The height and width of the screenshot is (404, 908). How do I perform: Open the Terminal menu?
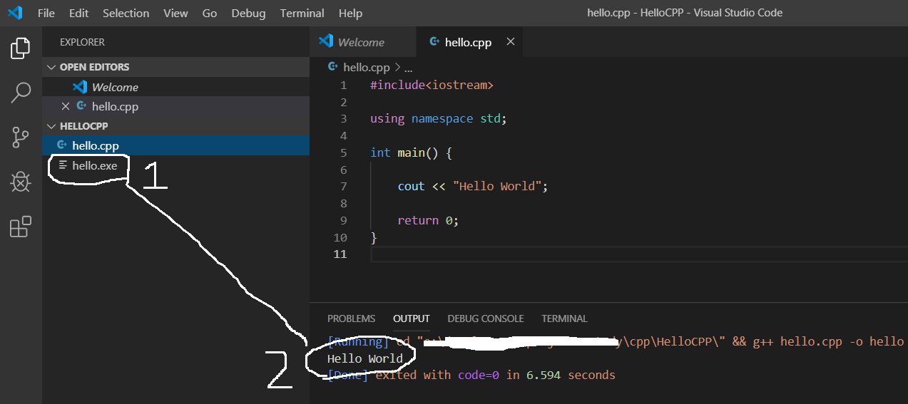302,13
